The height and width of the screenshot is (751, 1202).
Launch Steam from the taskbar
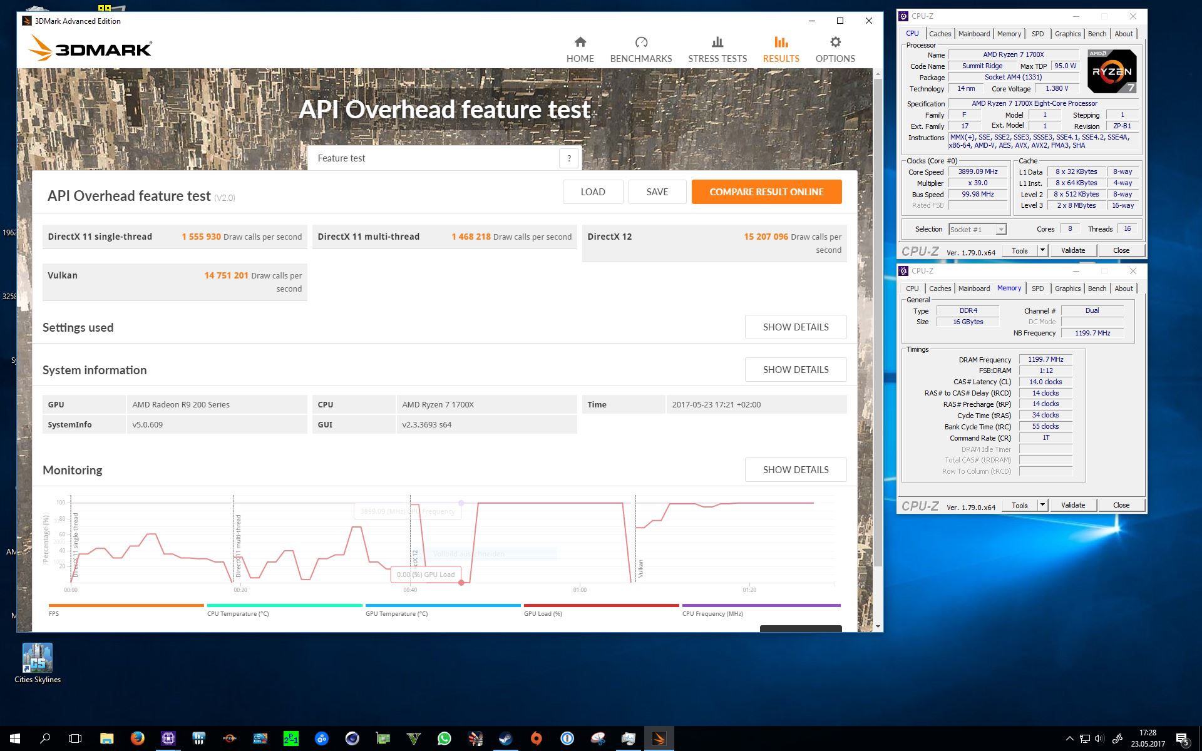click(505, 738)
